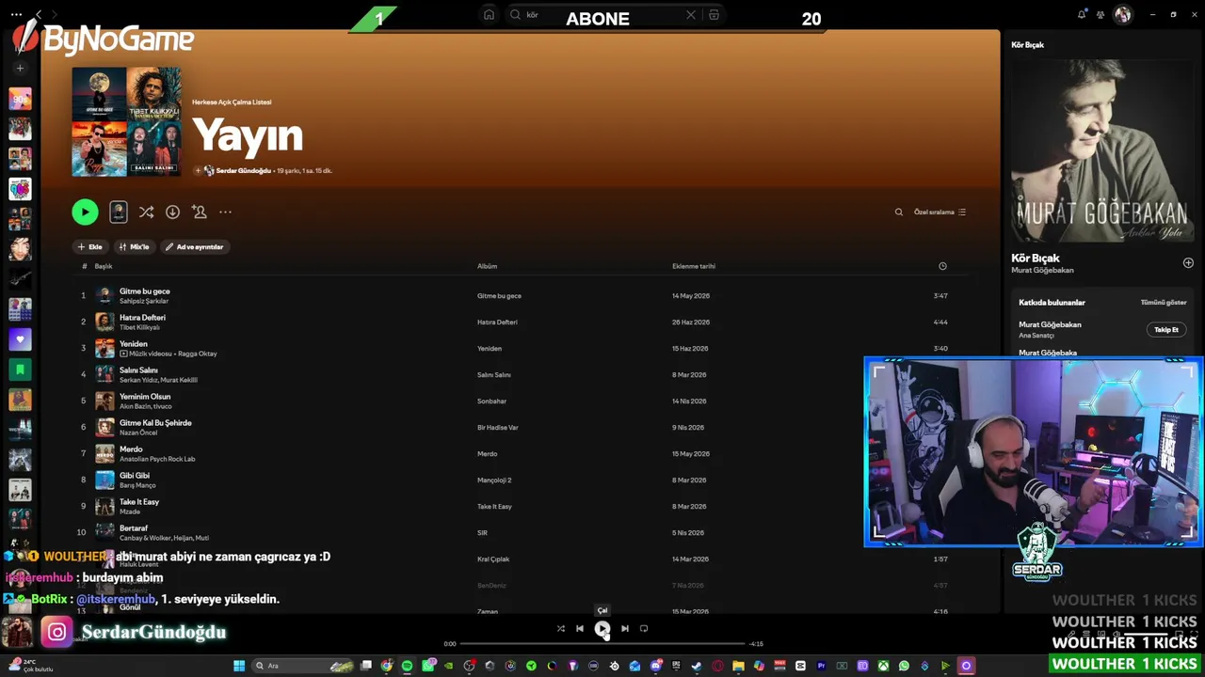
Task: Open Kör Bıçak title in Now Playing panel
Action: click(1036, 258)
